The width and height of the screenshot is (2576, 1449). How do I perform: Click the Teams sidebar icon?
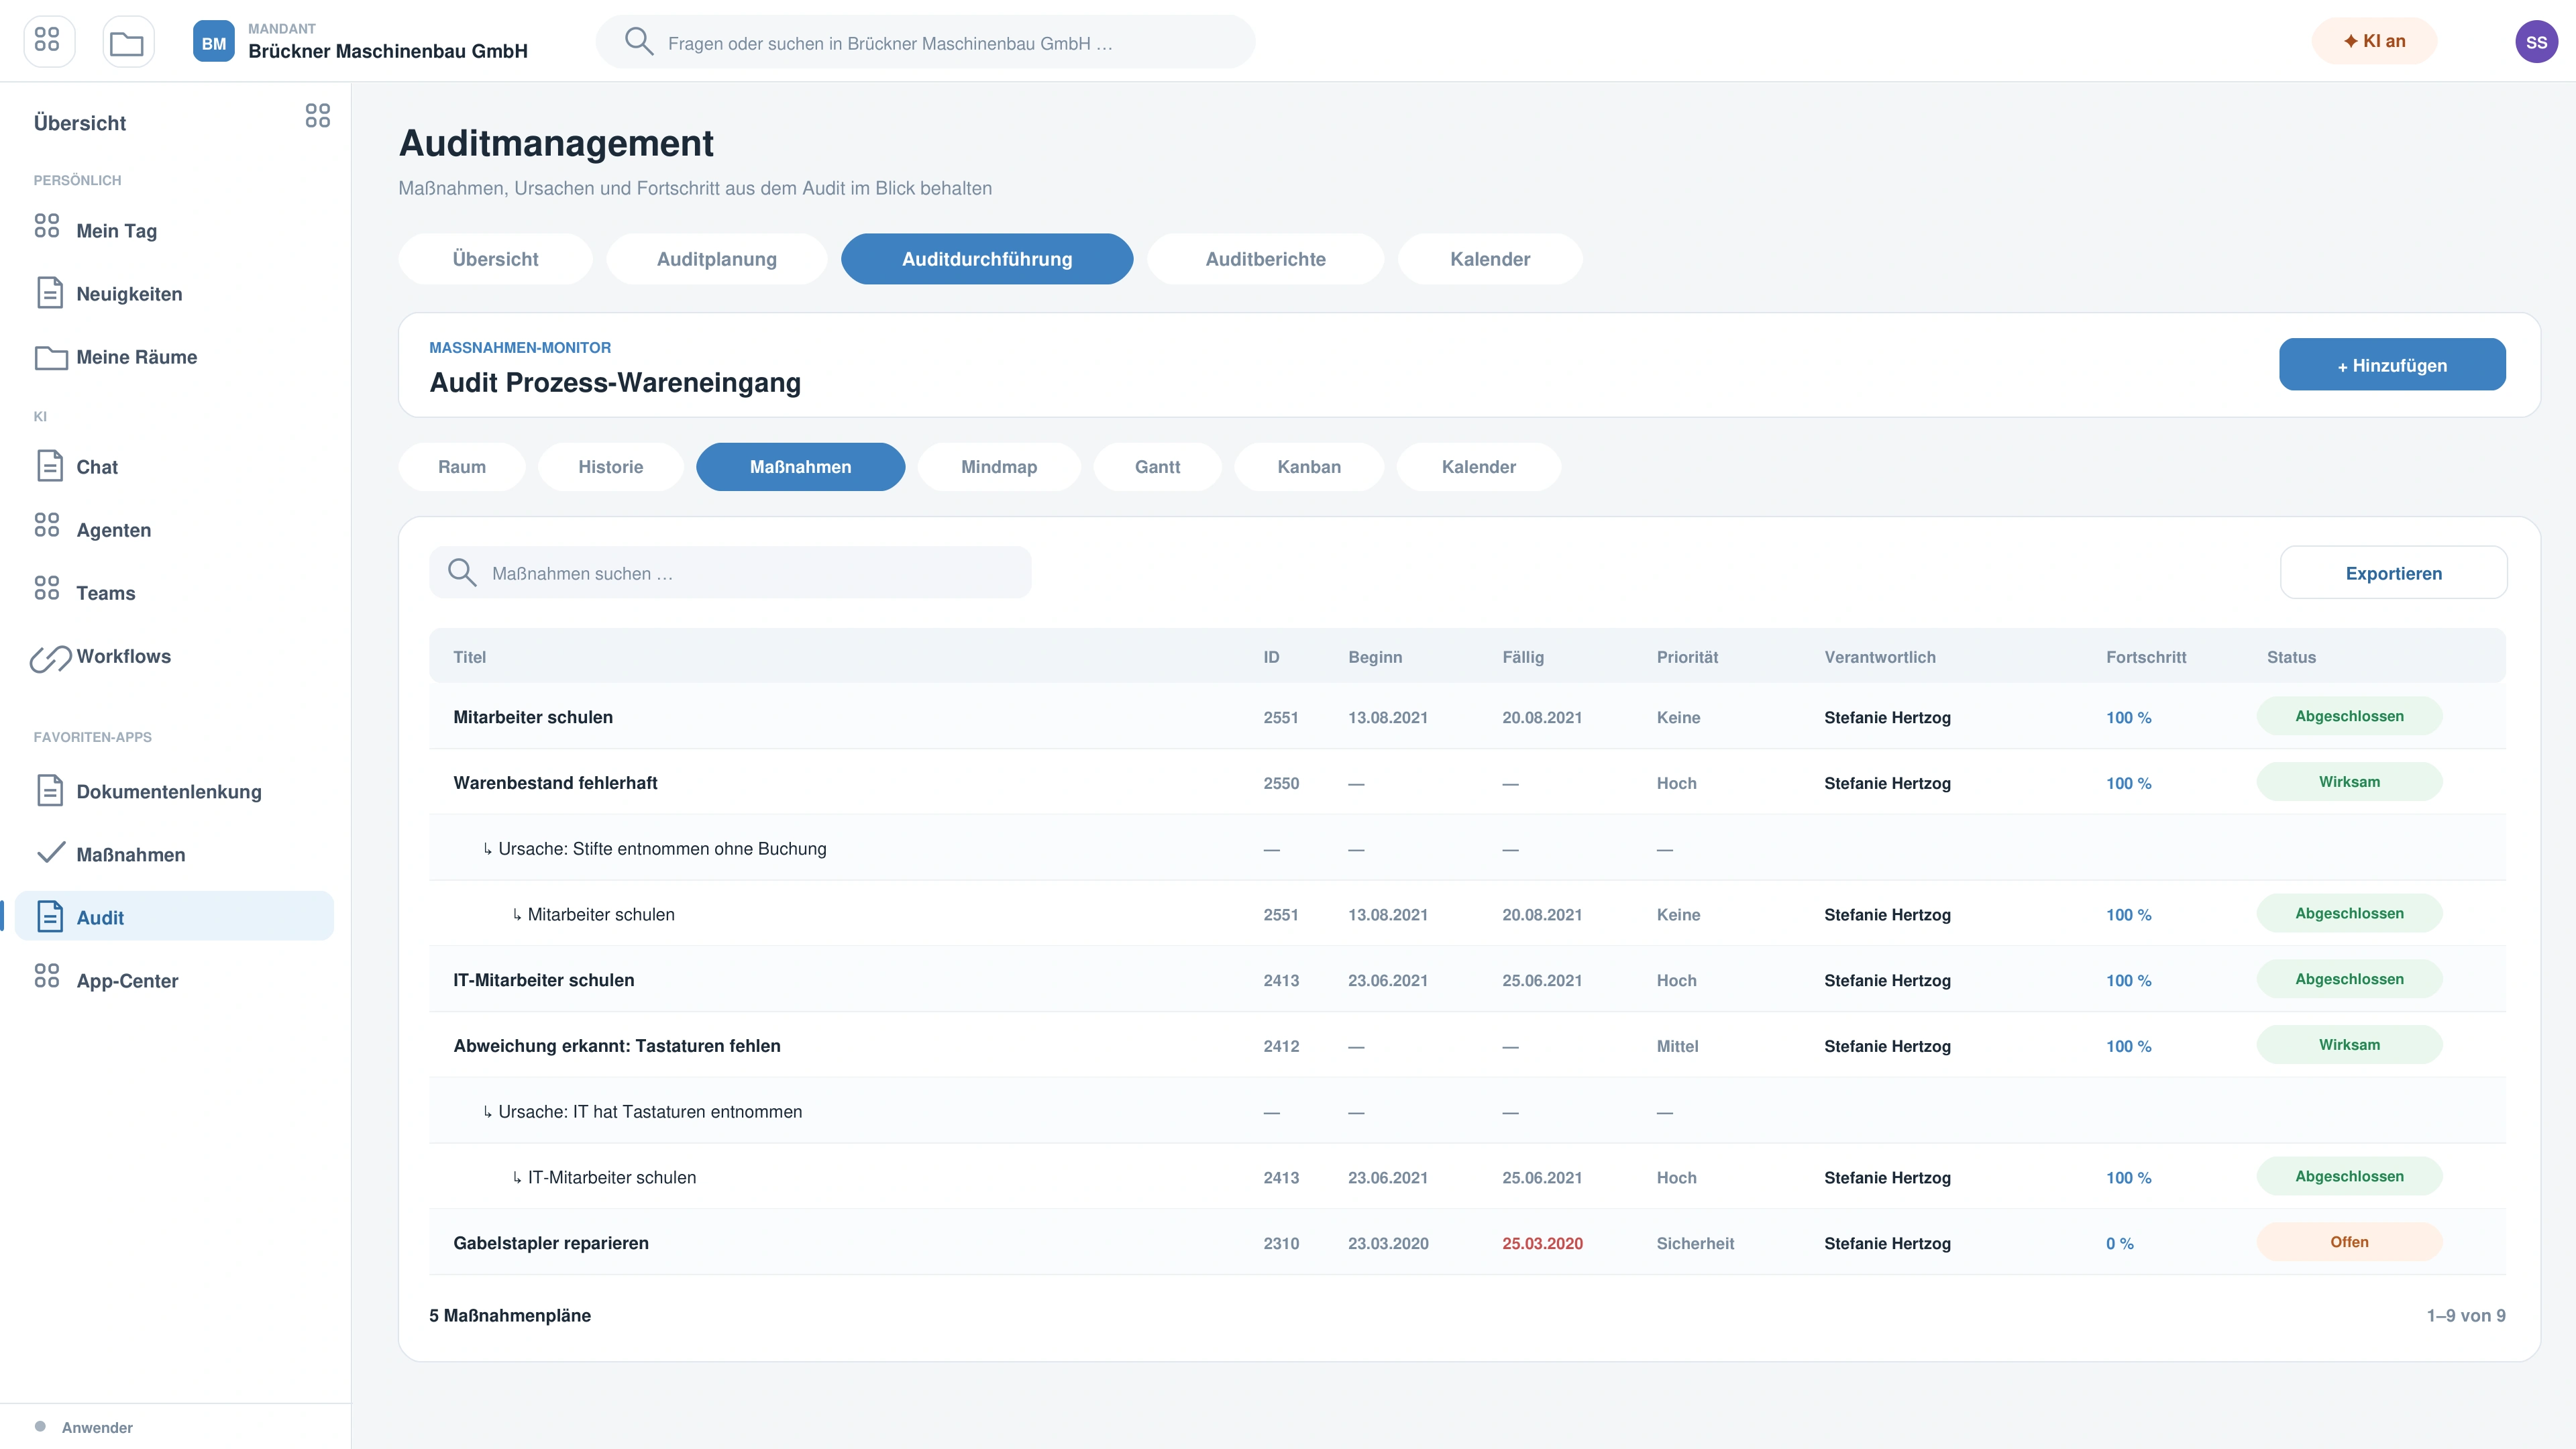point(47,588)
